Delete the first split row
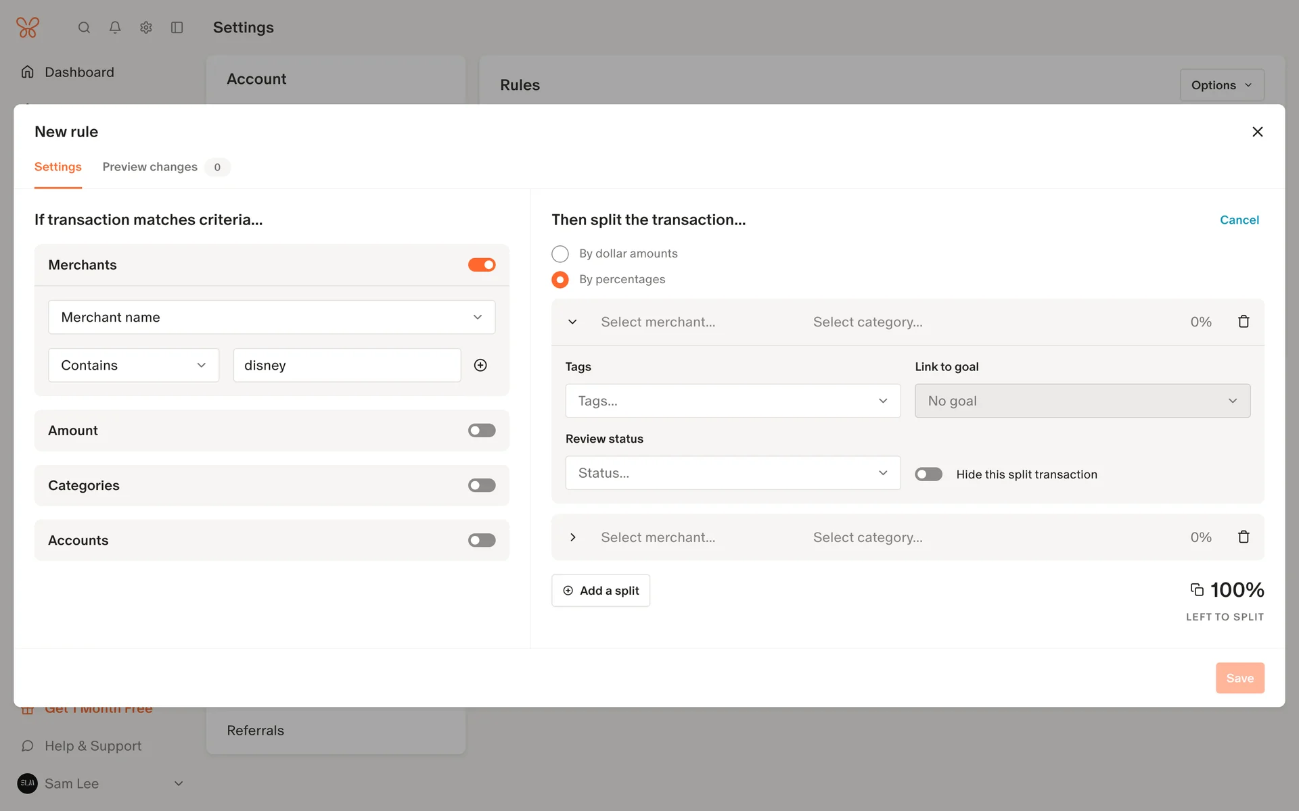The width and height of the screenshot is (1299, 811). coord(1244,322)
